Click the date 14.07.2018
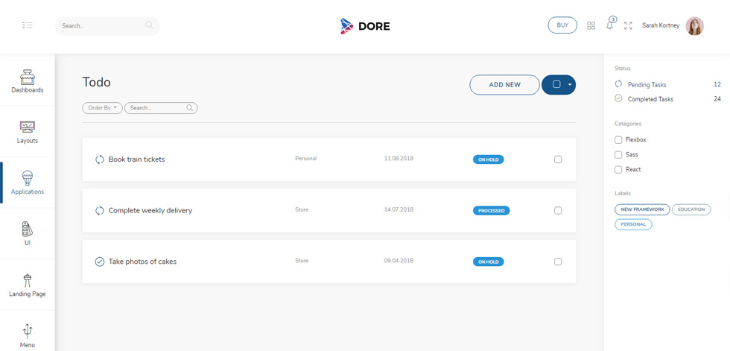730x351 pixels. [x=399, y=210]
